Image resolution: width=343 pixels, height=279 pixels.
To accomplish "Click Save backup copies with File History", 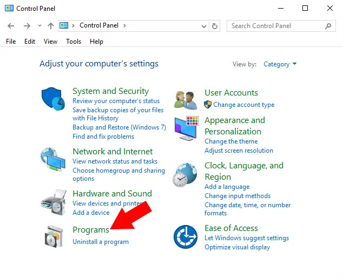I will click(x=118, y=114).
